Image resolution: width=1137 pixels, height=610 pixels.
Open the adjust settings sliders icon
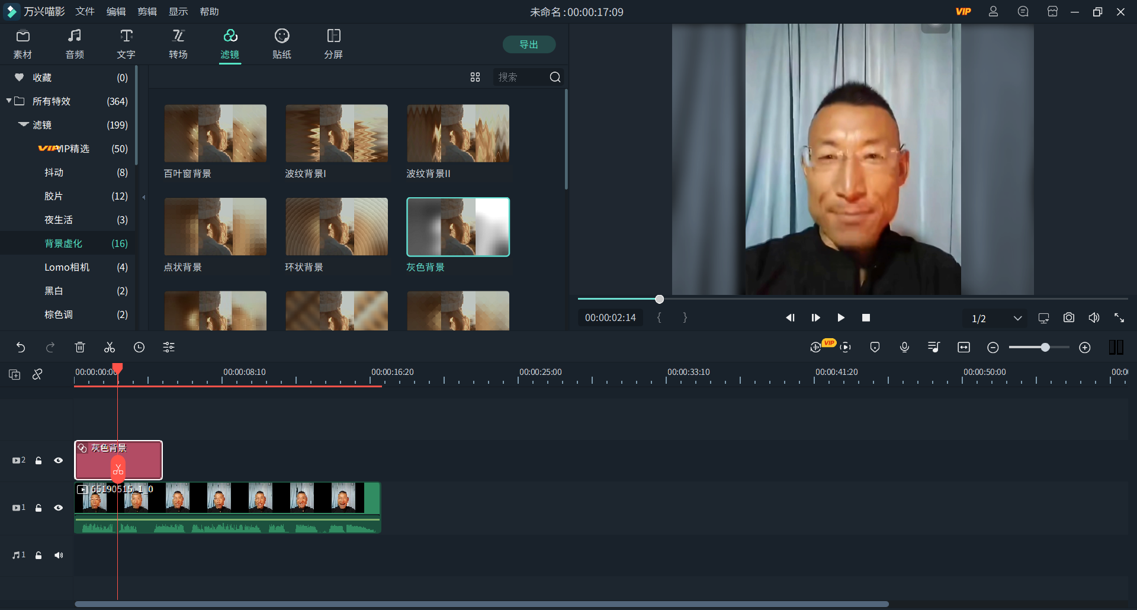[x=169, y=348]
